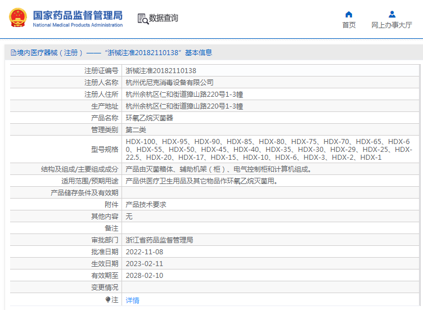Click the home house icon
Viewport: 423px width, 310px height.
(x=349, y=14)
